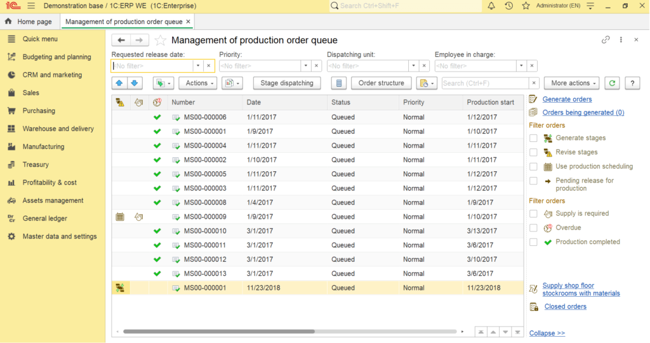
Task: Enable Revise stages filter checkbox
Action: (x=533, y=152)
